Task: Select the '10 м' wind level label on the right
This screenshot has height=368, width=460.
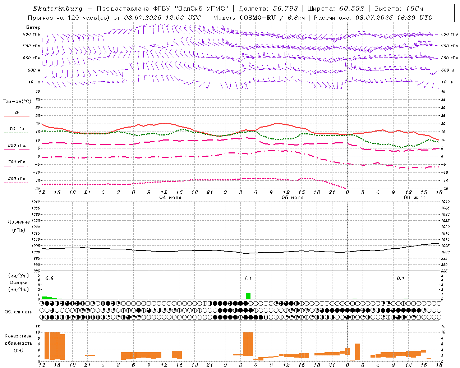Action: [x=447, y=82]
